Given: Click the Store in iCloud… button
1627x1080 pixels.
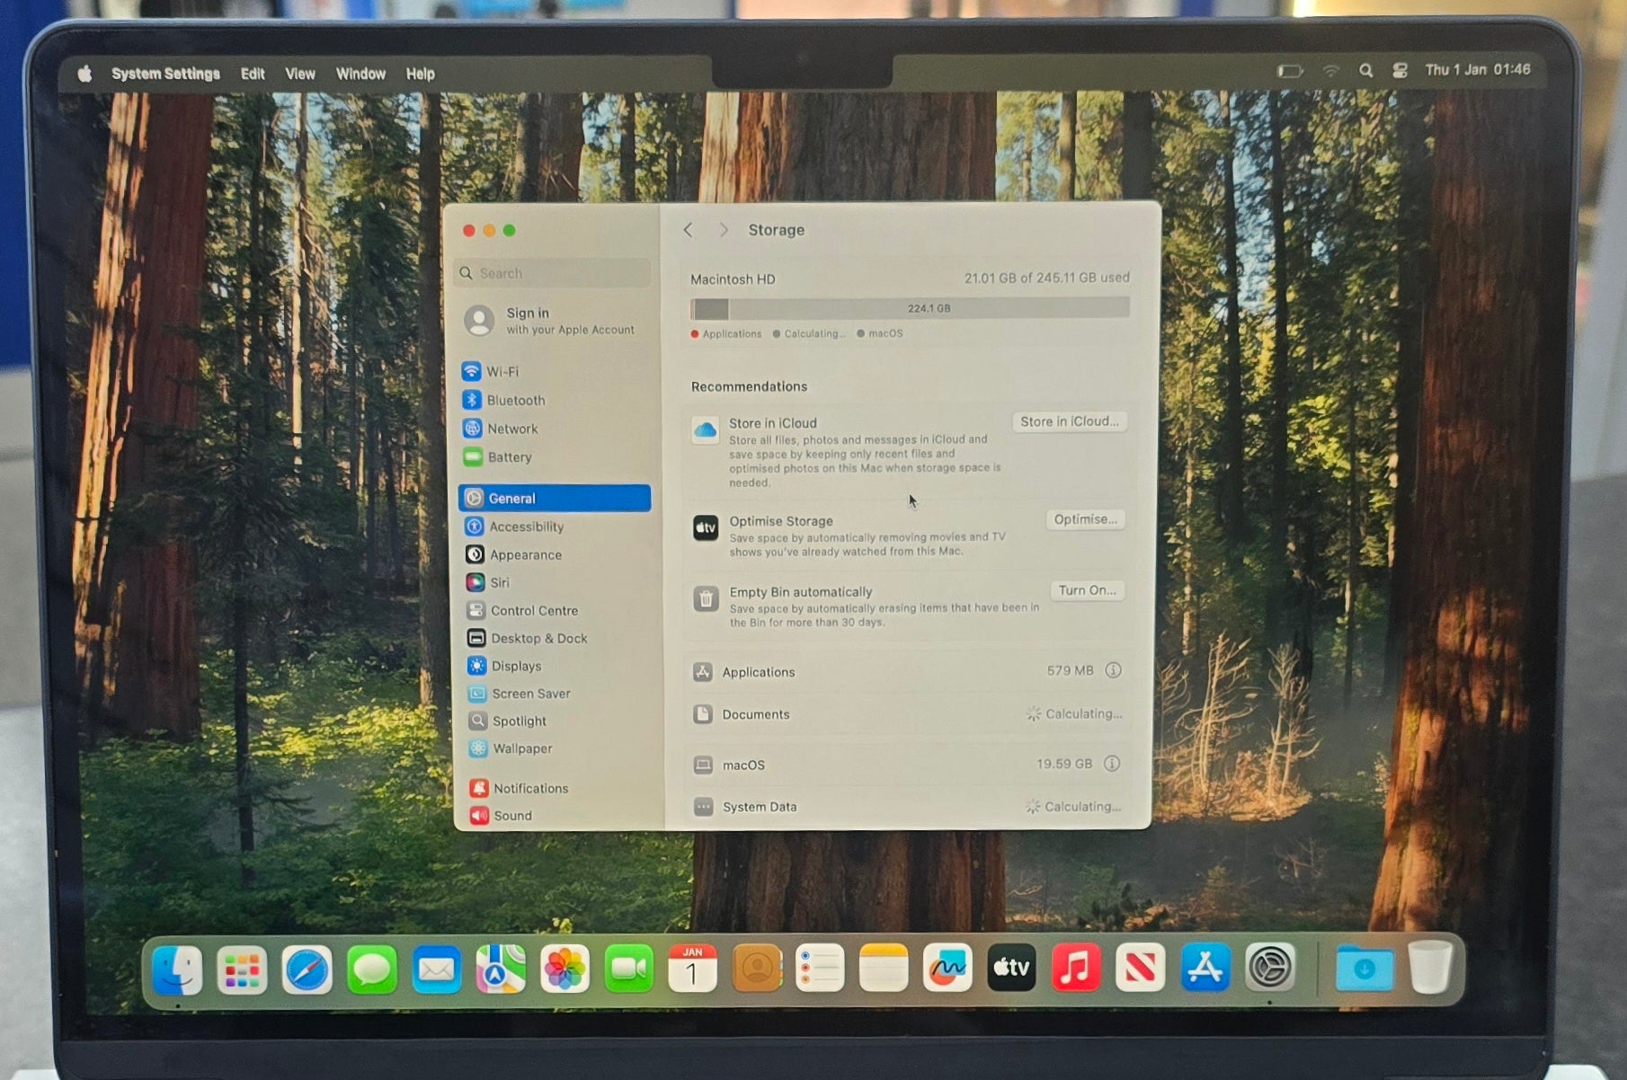Looking at the screenshot, I should (1070, 421).
